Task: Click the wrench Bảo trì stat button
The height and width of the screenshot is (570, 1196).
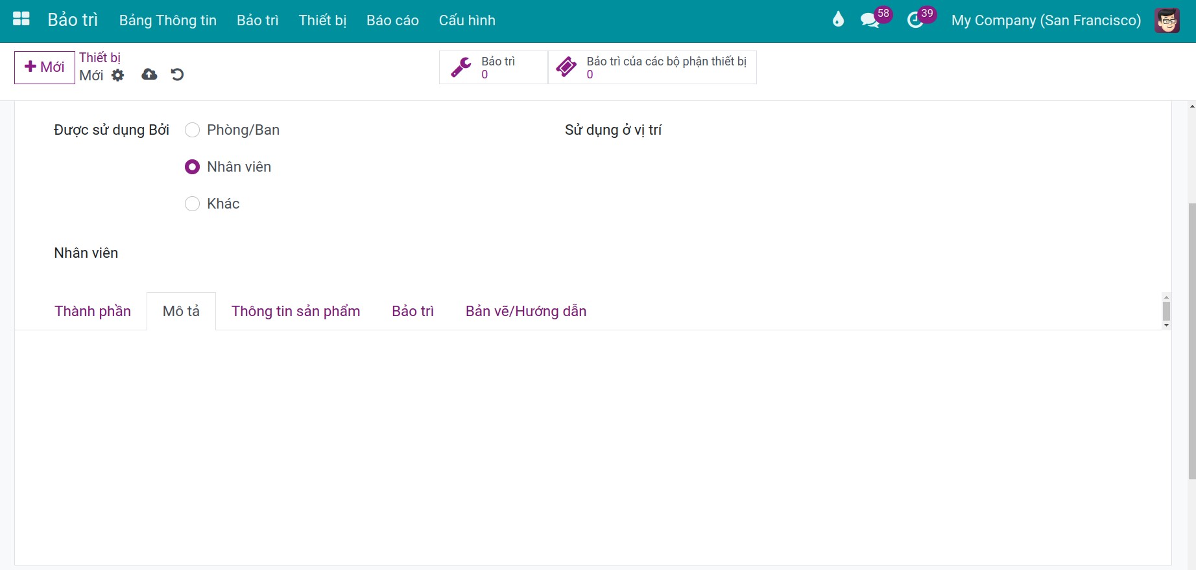Action: tap(494, 67)
